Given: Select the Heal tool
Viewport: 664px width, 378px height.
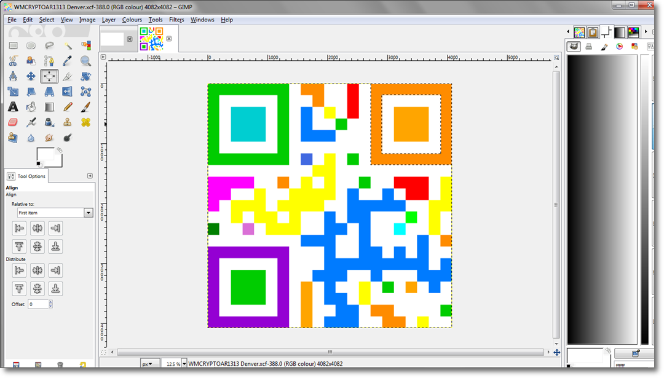Looking at the screenshot, I should coord(85,122).
